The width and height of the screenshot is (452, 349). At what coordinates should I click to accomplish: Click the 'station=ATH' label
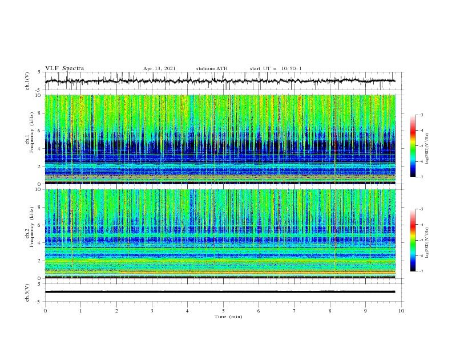coord(212,68)
